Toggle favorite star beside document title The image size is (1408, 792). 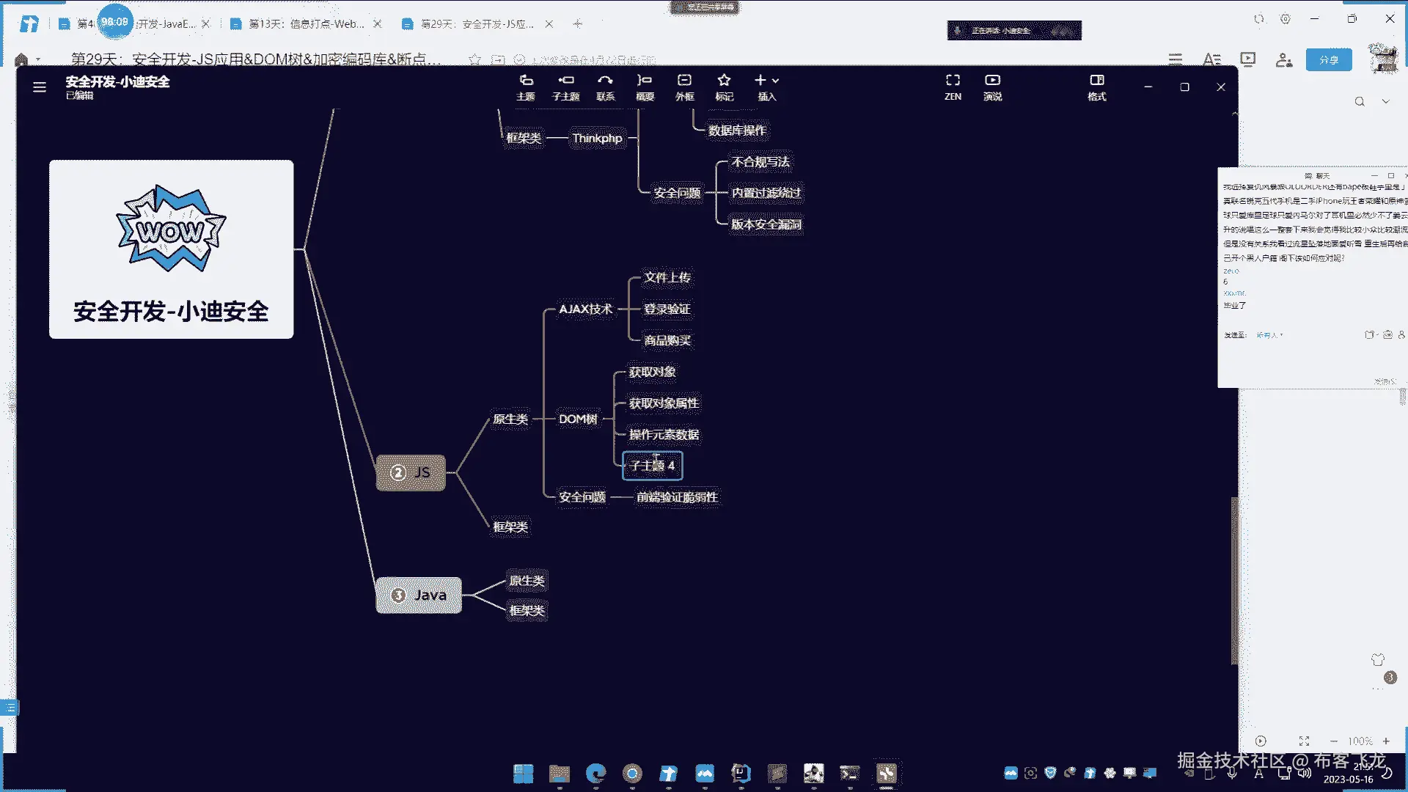pos(474,59)
